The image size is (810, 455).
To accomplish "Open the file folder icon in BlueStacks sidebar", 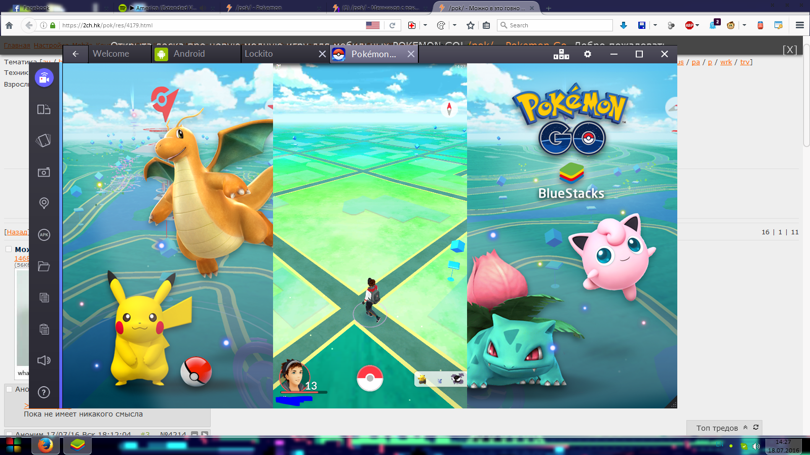I will pos(44,266).
